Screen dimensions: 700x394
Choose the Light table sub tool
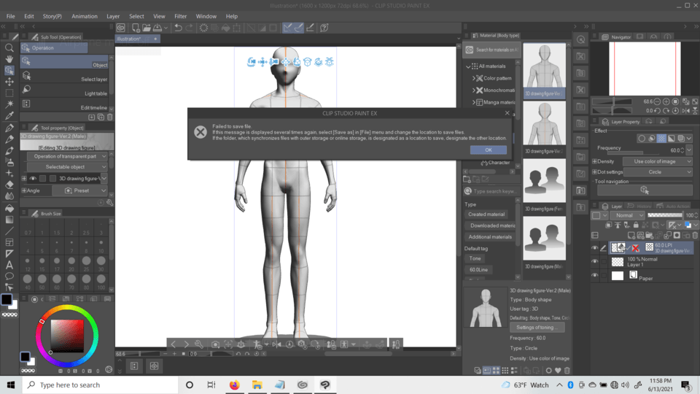[x=67, y=93]
